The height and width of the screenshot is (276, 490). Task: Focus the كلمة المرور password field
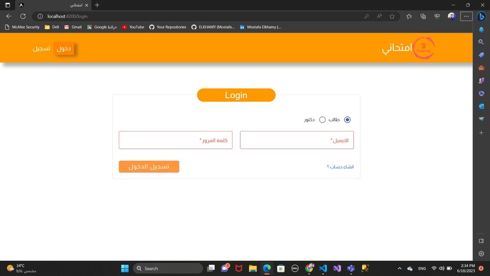pyautogui.click(x=176, y=140)
